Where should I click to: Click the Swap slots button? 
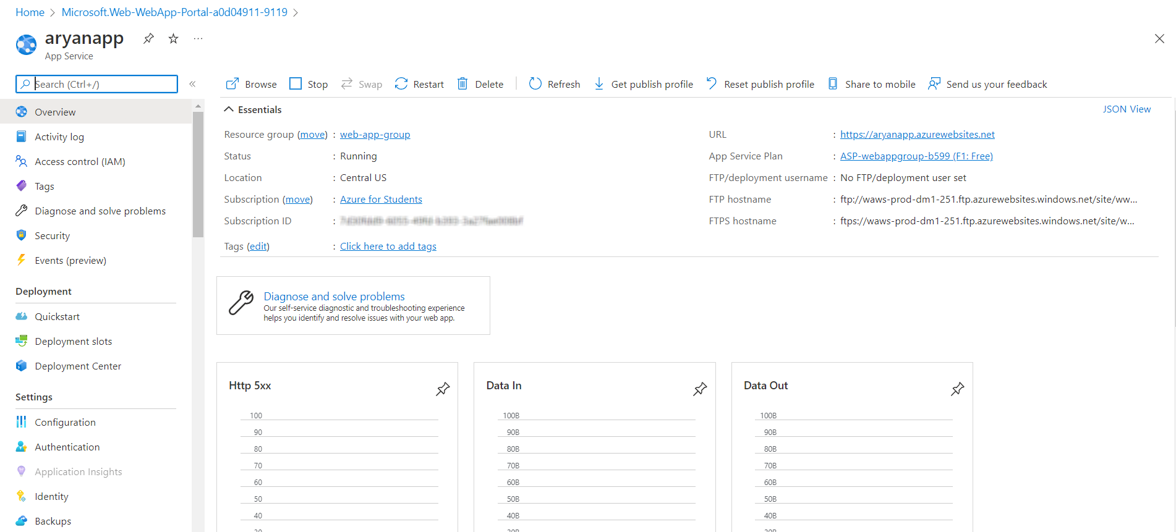click(362, 84)
